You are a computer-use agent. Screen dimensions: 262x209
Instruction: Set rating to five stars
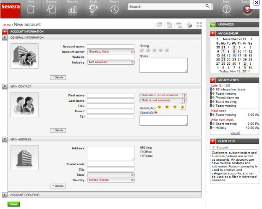point(167,50)
